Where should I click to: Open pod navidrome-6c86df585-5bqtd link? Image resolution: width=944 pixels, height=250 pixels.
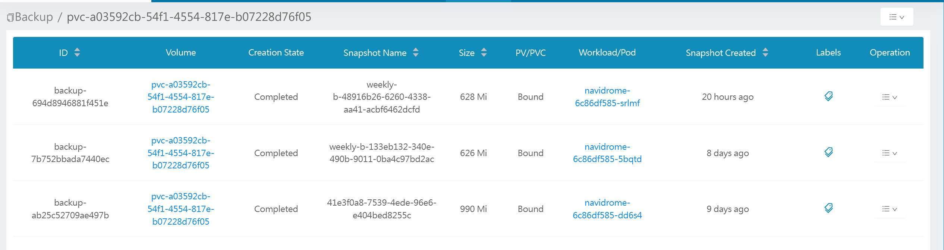coord(607,153)
